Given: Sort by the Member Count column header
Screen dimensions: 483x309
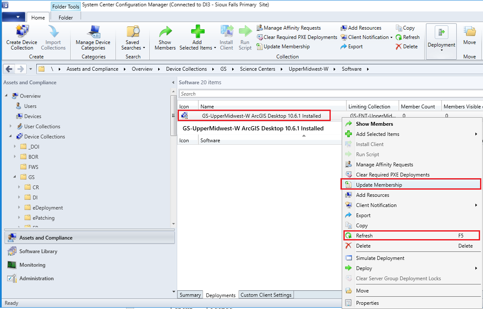Looking at the screenshot, I should click(420, 106).
